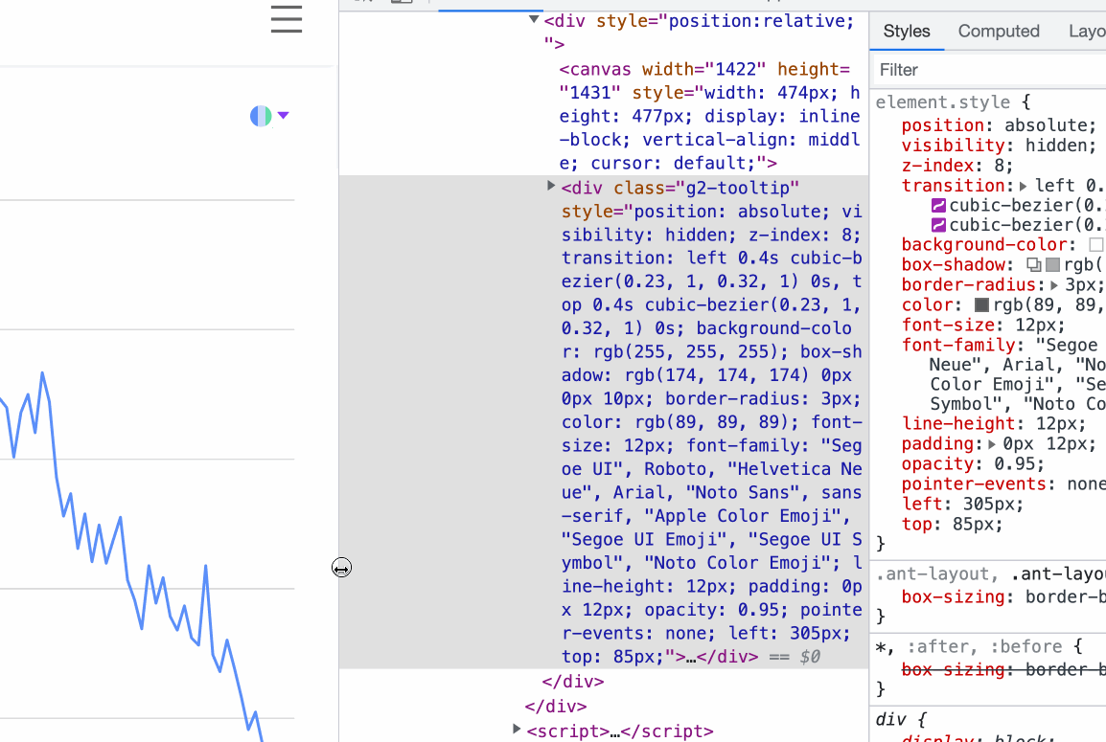Click the font-family property name

coord(958,346)
